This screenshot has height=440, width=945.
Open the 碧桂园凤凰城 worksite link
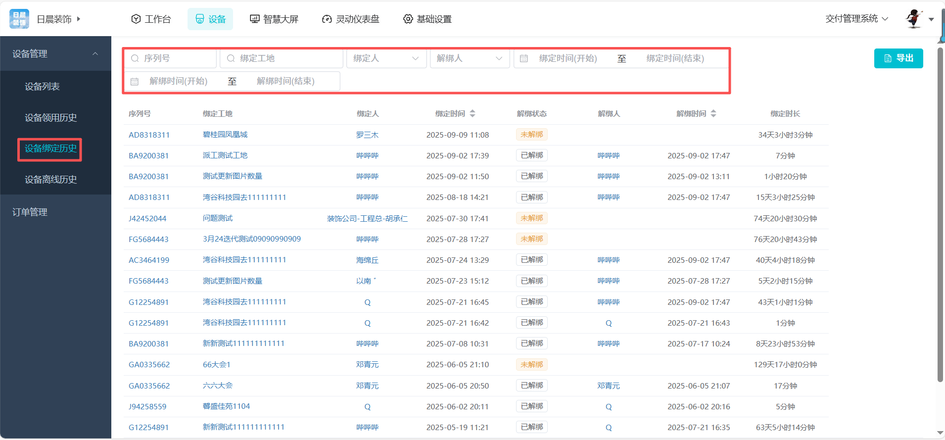pyautogui.click(x=225, y=135)
